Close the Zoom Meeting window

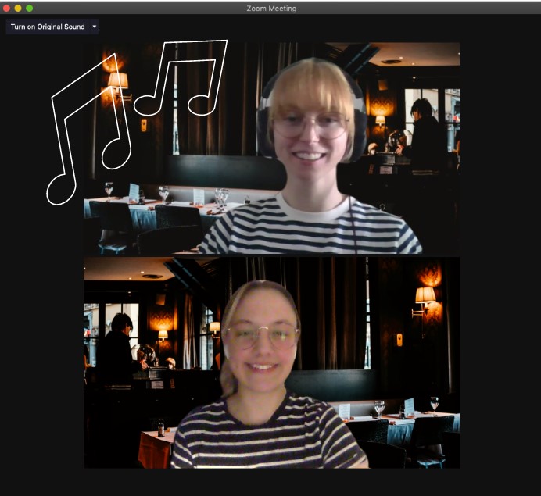tap(6, 9)
